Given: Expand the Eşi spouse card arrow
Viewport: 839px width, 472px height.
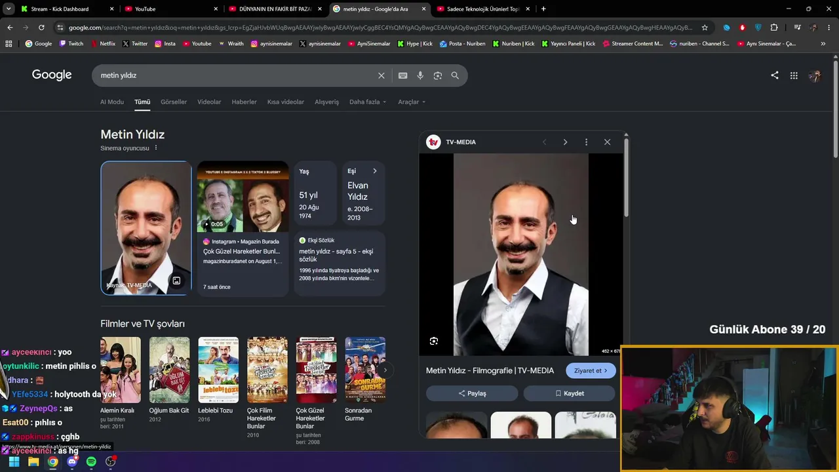Looking at the screenshot, I should click(x=375, y=171).
